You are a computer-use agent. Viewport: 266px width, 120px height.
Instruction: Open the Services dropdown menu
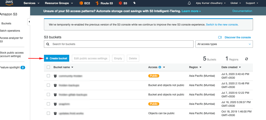[31, 3]
